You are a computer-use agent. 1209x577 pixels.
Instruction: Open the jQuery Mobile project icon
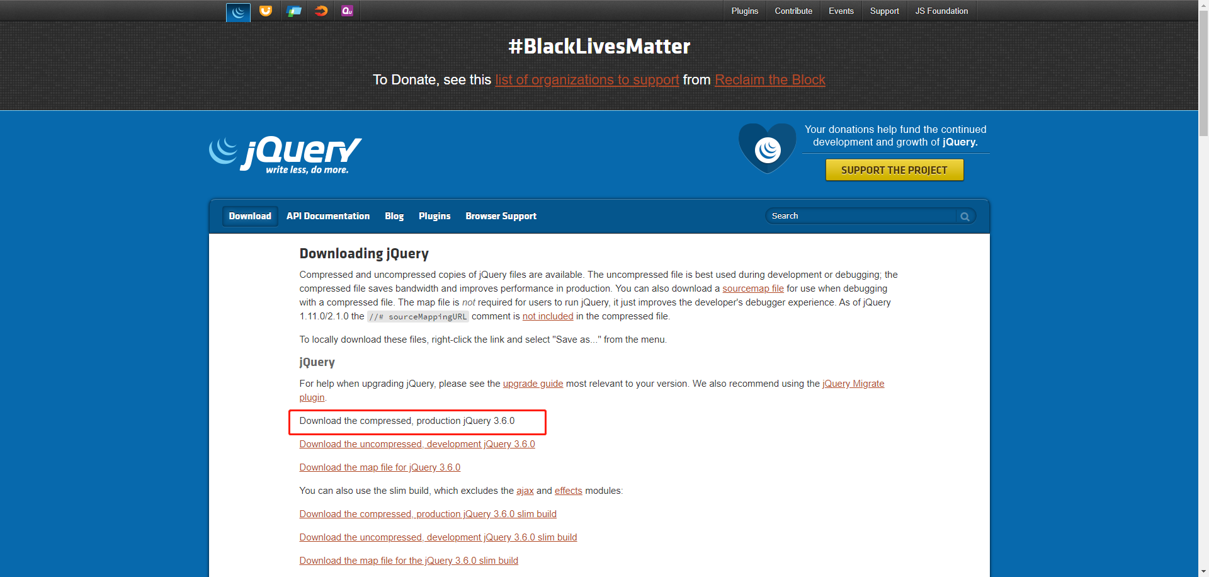pyautogui.click(x=293, y=11)
